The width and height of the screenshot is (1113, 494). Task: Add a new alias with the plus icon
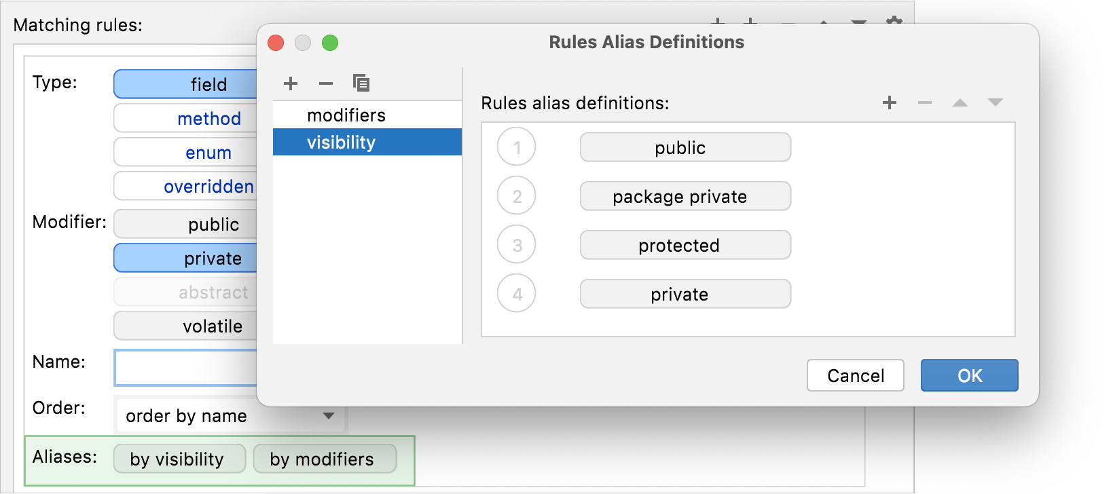tap(291, 83)
